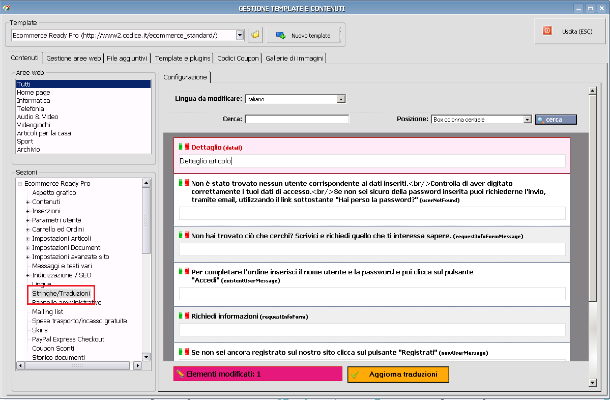Select Aspetto grafico in the tree
This screenshot has width=610, height=400.
(x=54, y=192)
